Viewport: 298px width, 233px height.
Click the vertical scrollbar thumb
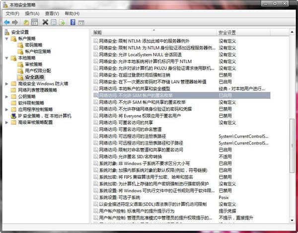(x=292, y=146)
